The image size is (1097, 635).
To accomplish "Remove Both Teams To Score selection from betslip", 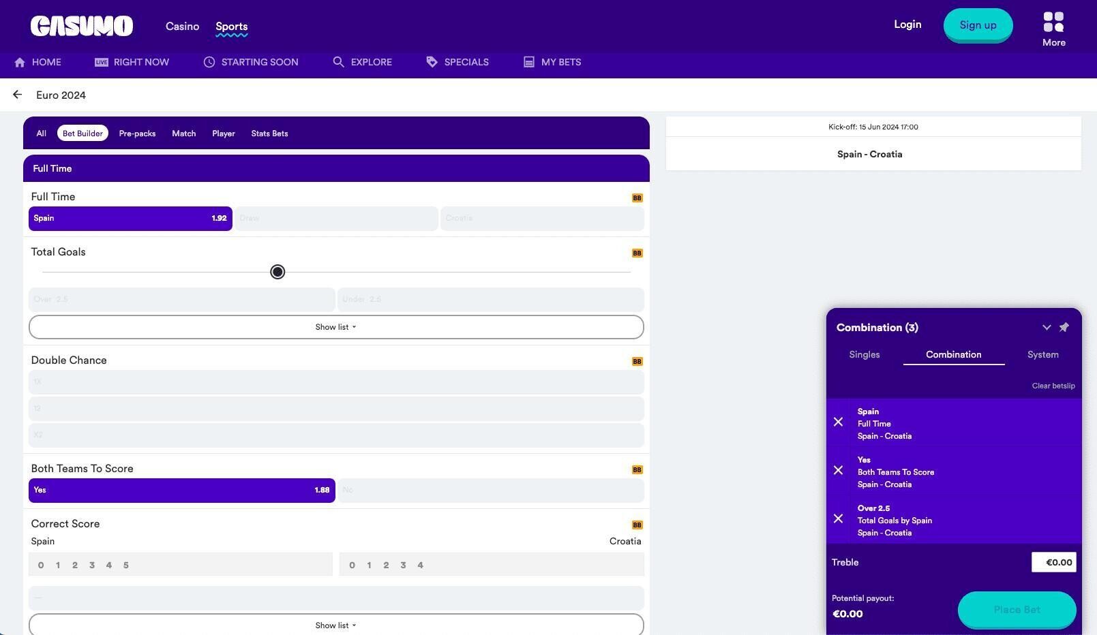I will (x=838, y=470).
